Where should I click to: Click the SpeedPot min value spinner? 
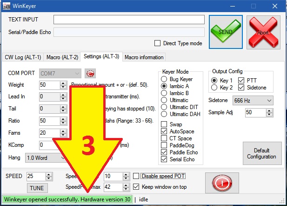tap(117, 176)
